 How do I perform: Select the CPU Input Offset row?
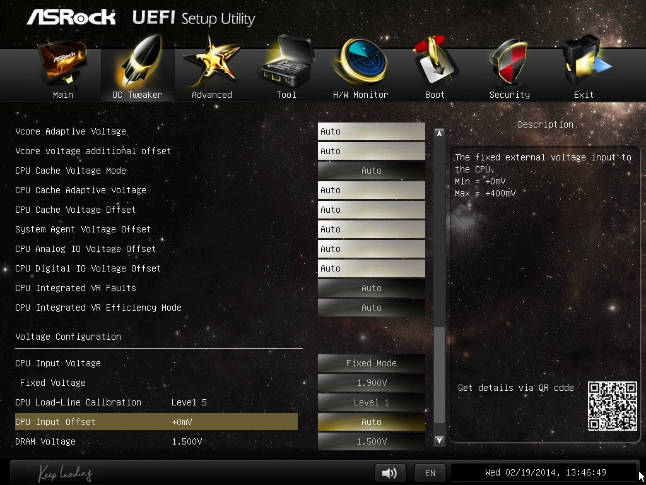156,422
